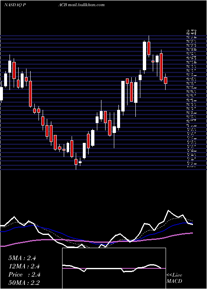Select the rightmost red candlestick
207x289 pixels.
pyautogui.click(x=166, y=81)
